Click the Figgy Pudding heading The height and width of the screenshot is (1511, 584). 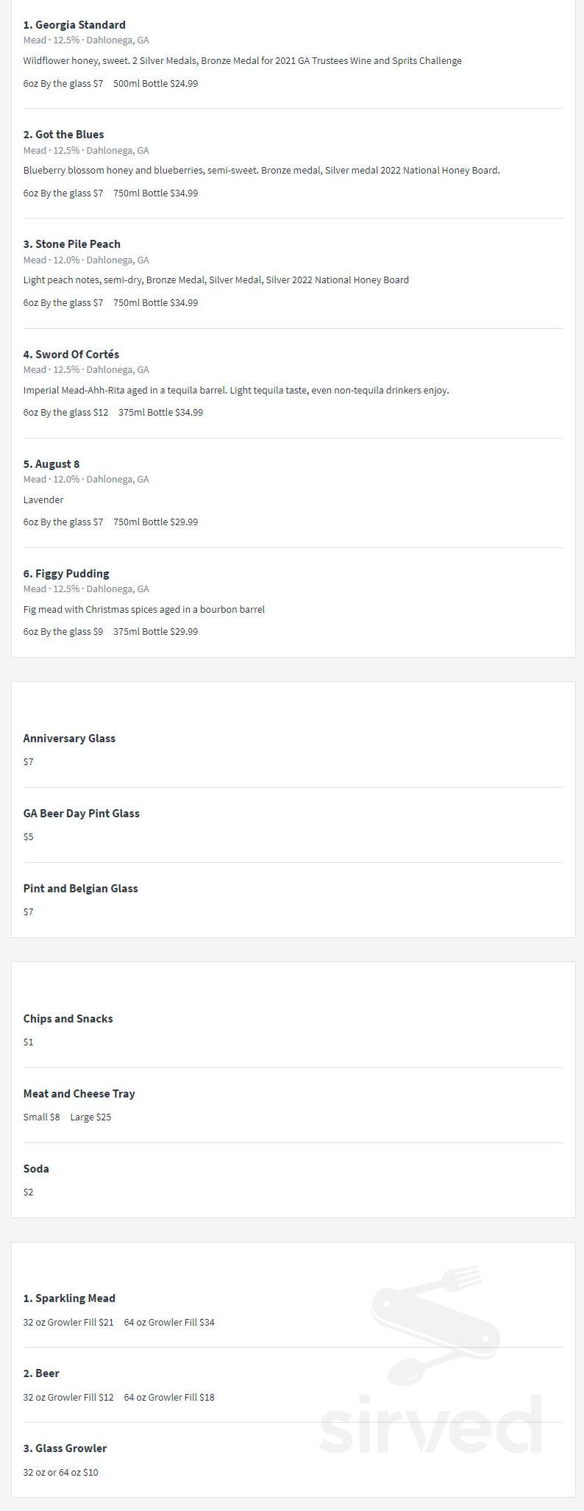click(66, 574)
